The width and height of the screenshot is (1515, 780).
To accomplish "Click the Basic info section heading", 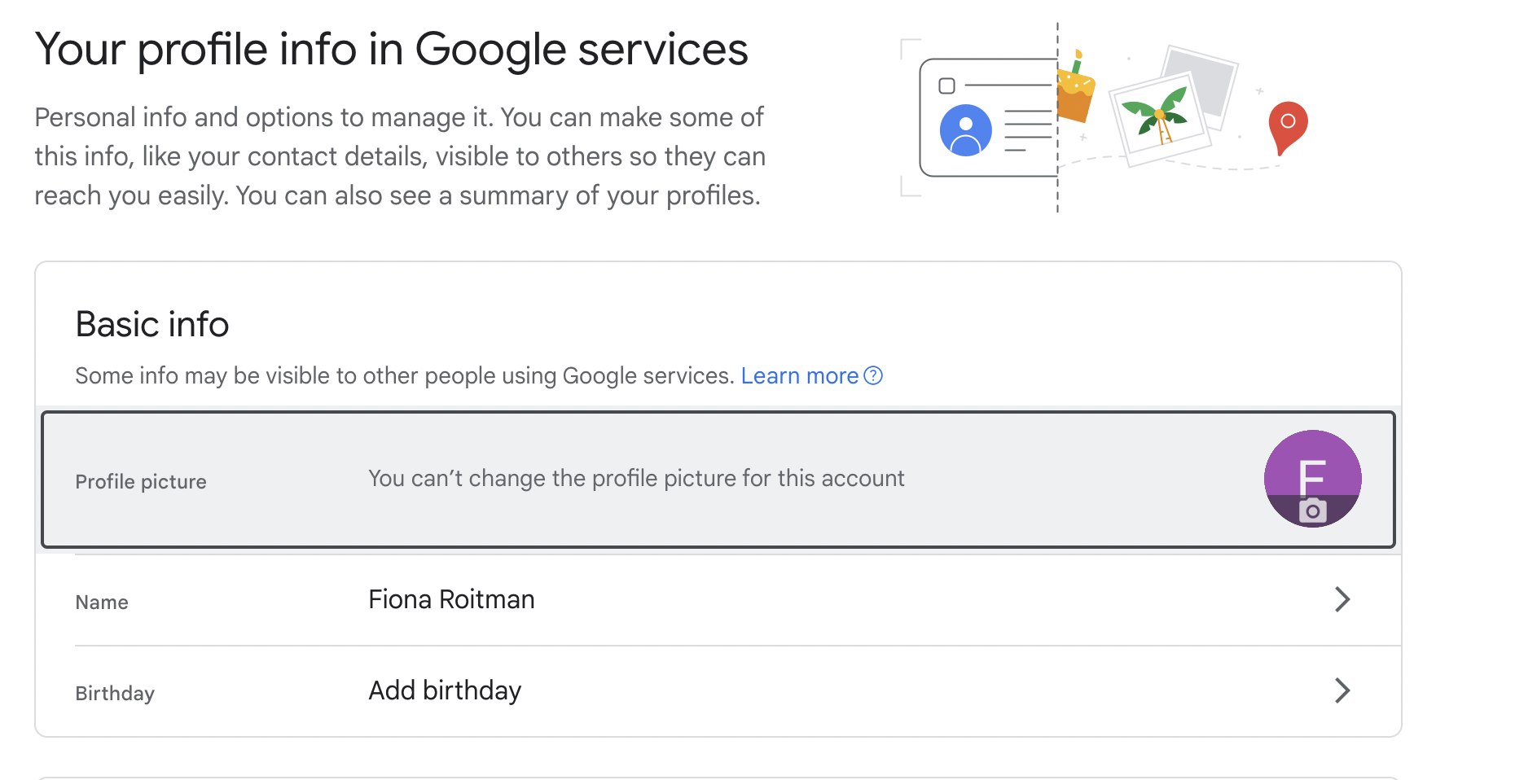I will click(x=152, y=324).
